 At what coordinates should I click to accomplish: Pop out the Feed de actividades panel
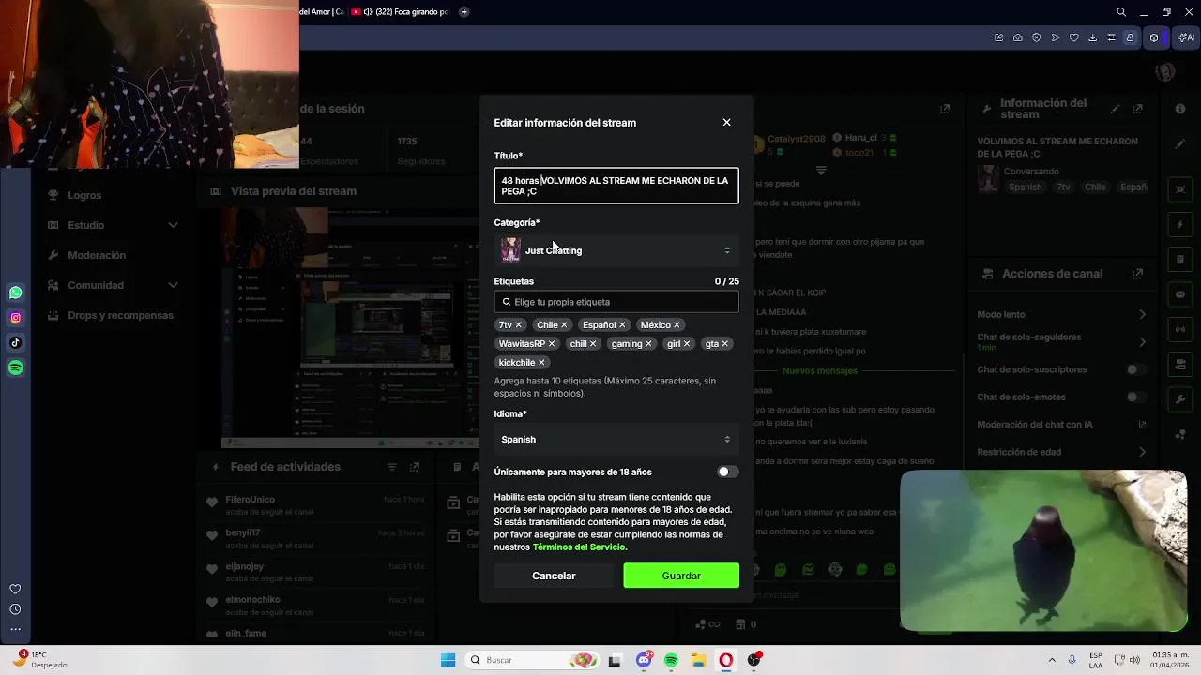tap(415, 467)
